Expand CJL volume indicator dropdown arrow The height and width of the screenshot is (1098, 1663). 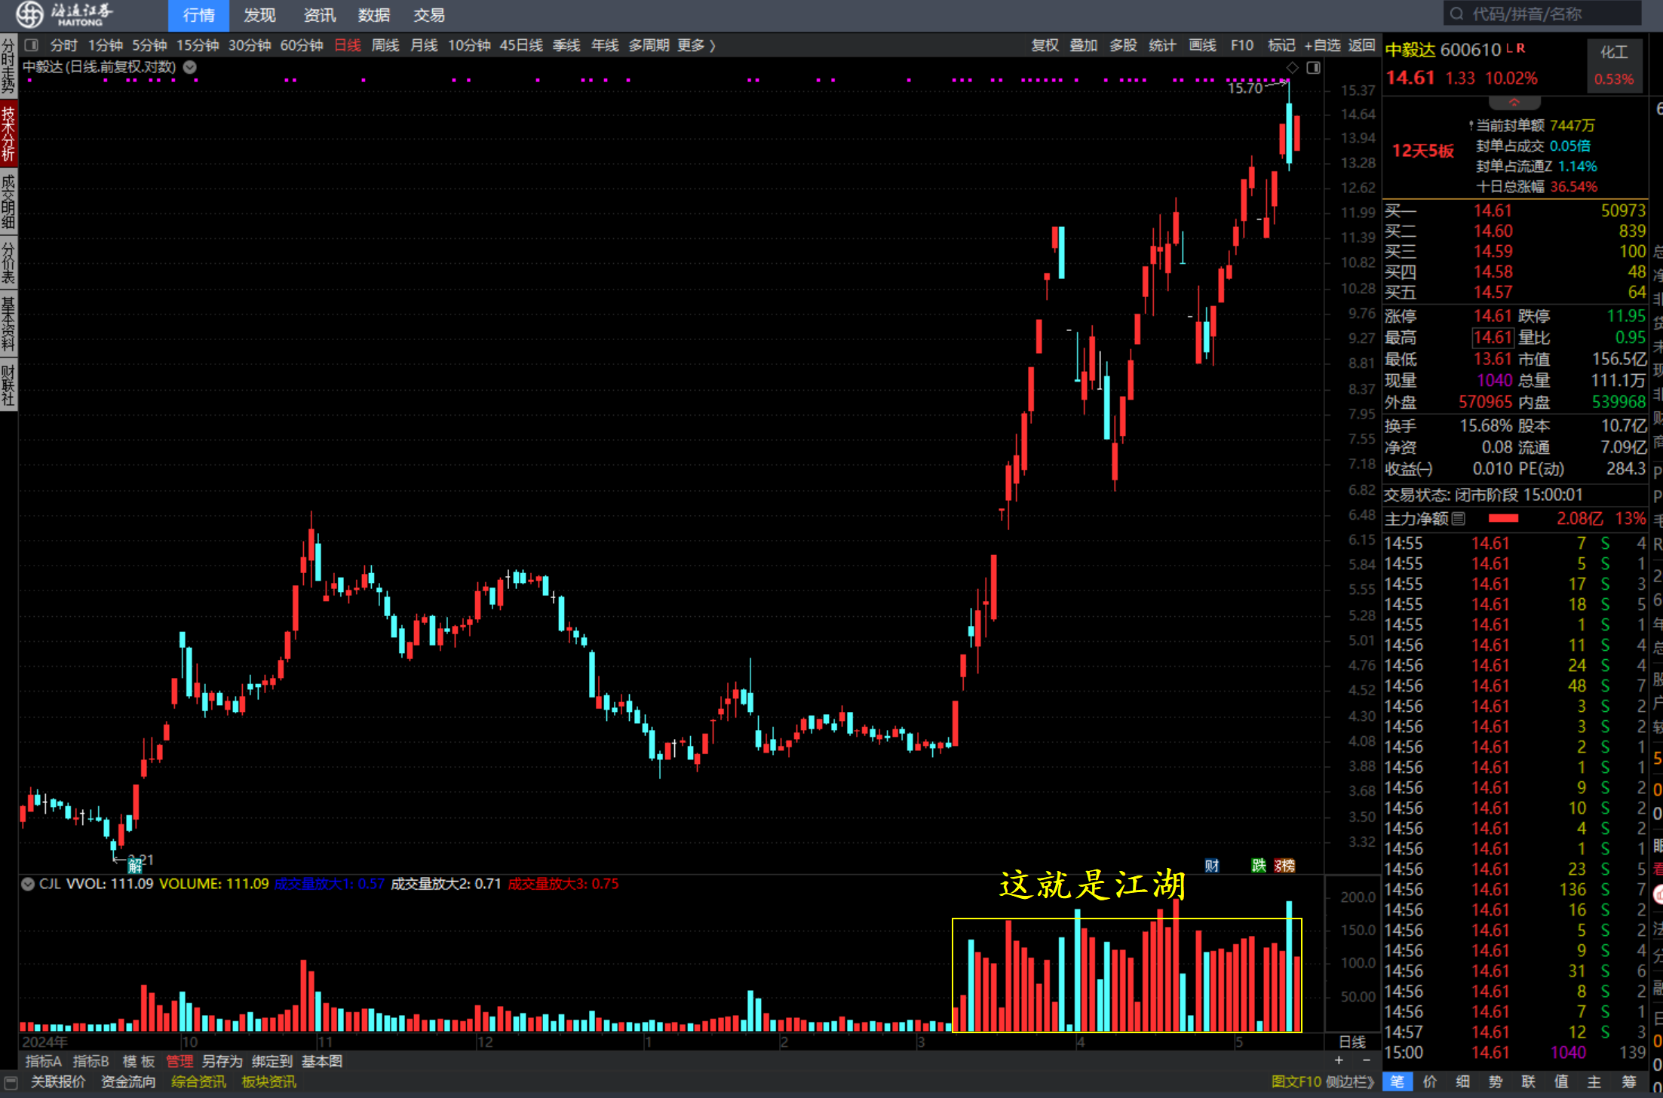tap(28, 884)
